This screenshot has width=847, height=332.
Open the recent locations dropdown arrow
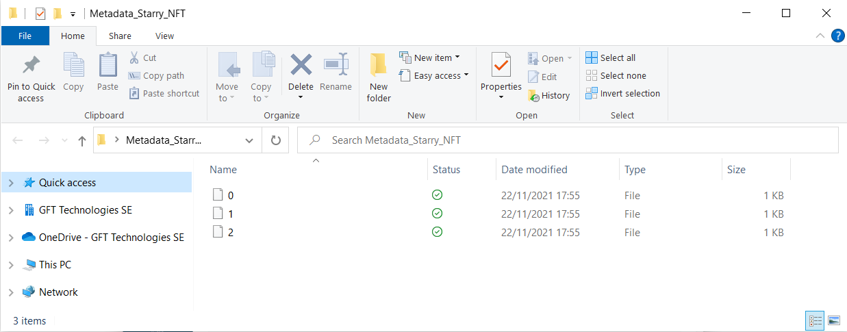(65, 140)
